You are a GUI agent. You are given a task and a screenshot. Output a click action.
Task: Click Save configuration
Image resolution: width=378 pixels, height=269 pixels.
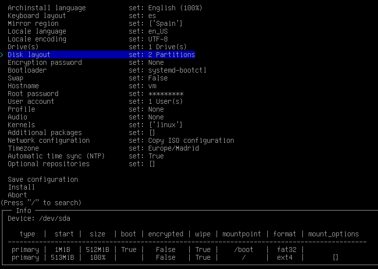42,179
